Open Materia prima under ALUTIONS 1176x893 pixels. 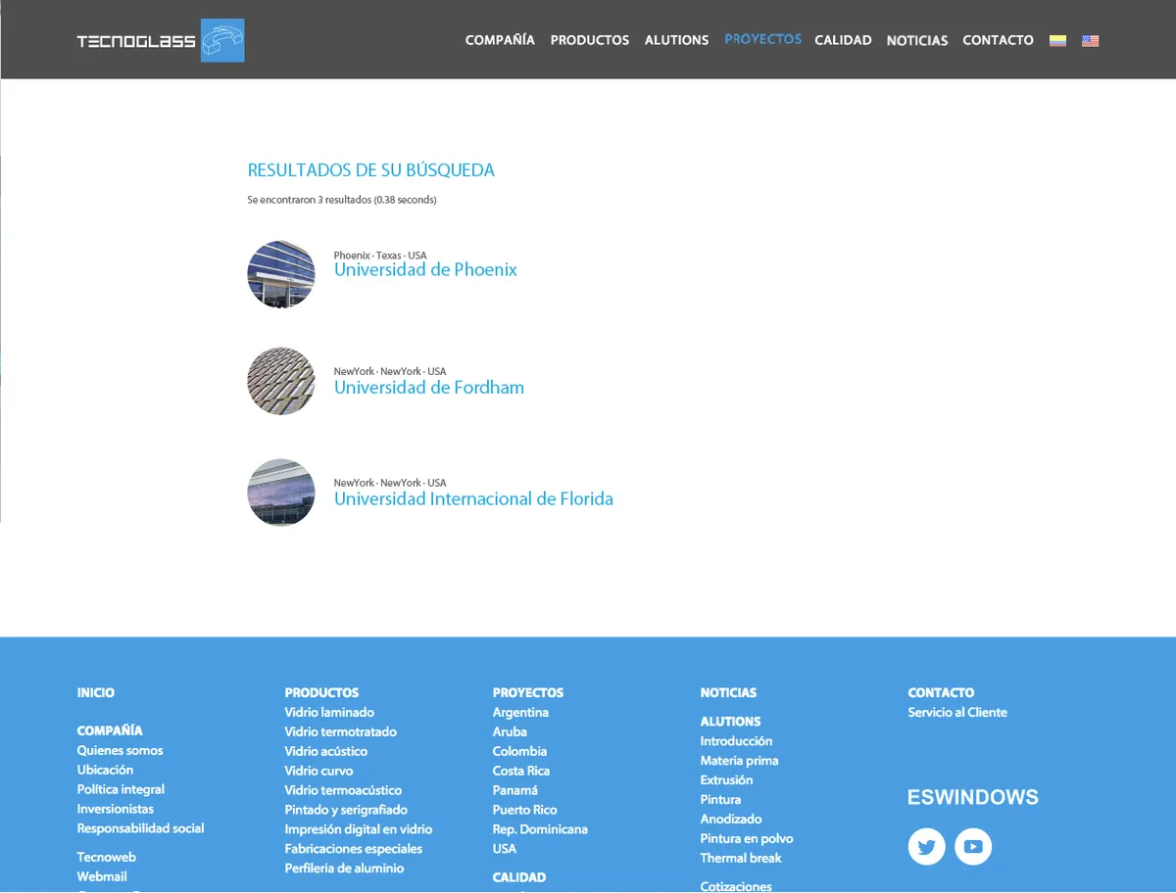pos(739,761)
